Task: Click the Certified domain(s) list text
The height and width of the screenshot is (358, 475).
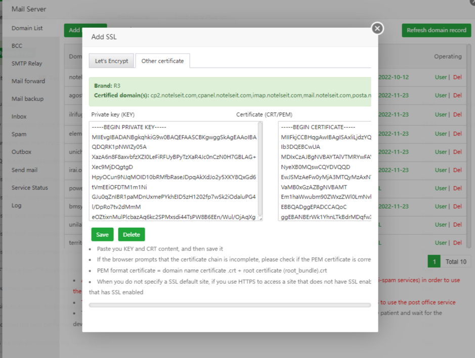Action: (x=232, y=95)
